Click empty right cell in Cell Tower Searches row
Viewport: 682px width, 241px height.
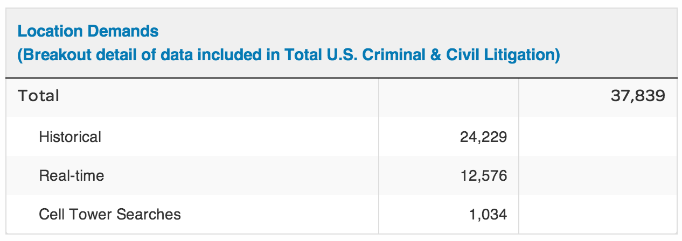[x=597, y=214]
